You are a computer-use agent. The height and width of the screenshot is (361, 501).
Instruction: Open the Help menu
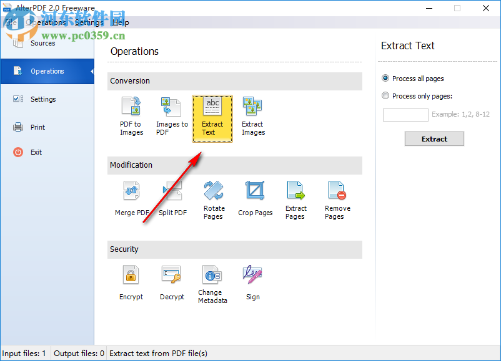coord(121,22)
